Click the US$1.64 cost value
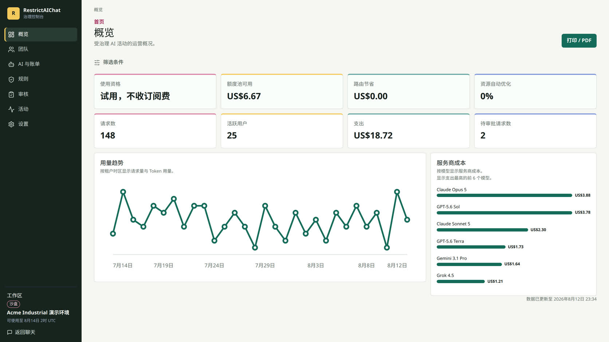Viewport: 609px width, 342px height. [512, 264]
